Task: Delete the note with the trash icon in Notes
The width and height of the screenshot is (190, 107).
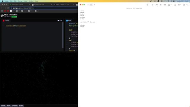Action: click(x=147, y=5)
